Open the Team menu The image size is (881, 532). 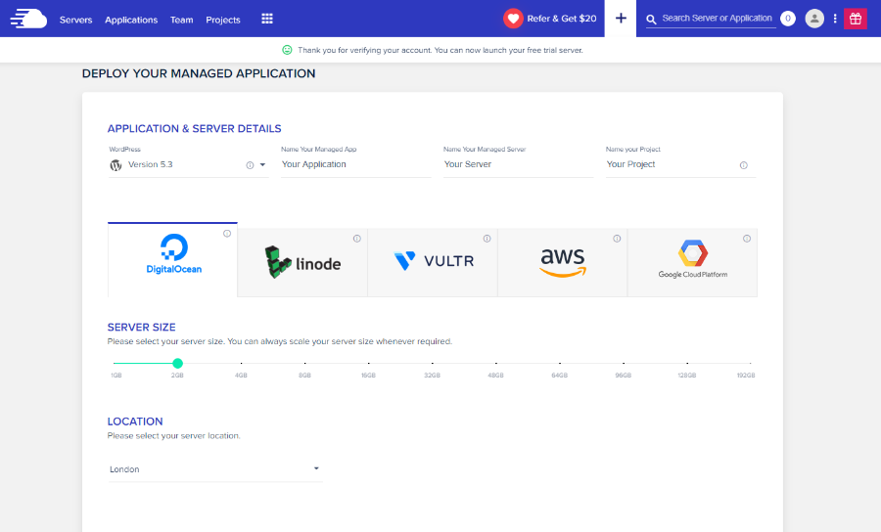click(181, 20)
